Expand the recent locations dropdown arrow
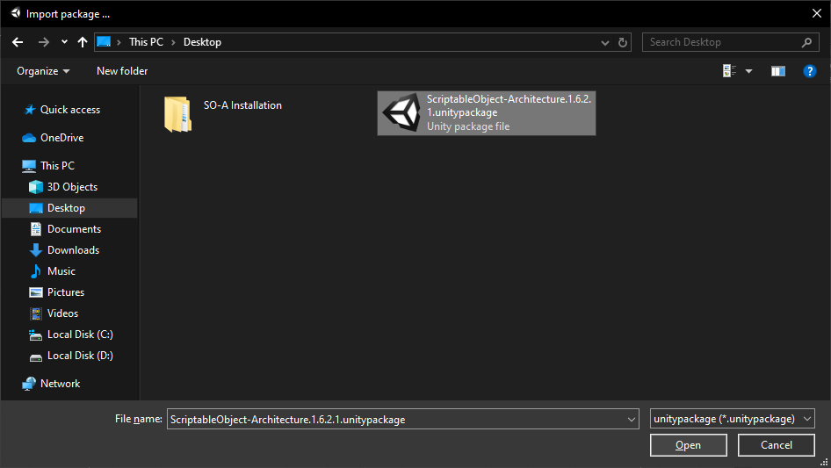This screenshot has height=468, width=831. click(x=64, y=42)
